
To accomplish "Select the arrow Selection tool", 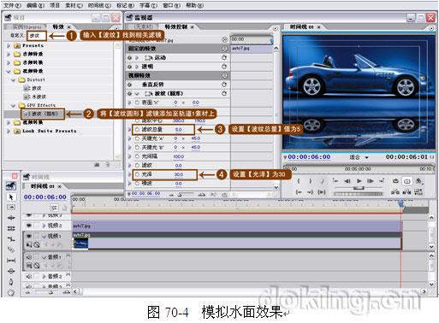I will pyautogui.click(x=11, y=197).
